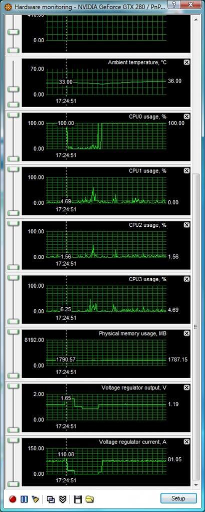This screenshot has height=512, width=205.
Task: Click the overlapping windows icon in the toolbar
Action: (x=51, y=499)
